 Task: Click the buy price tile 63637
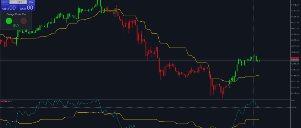click(x=27, y=8)
